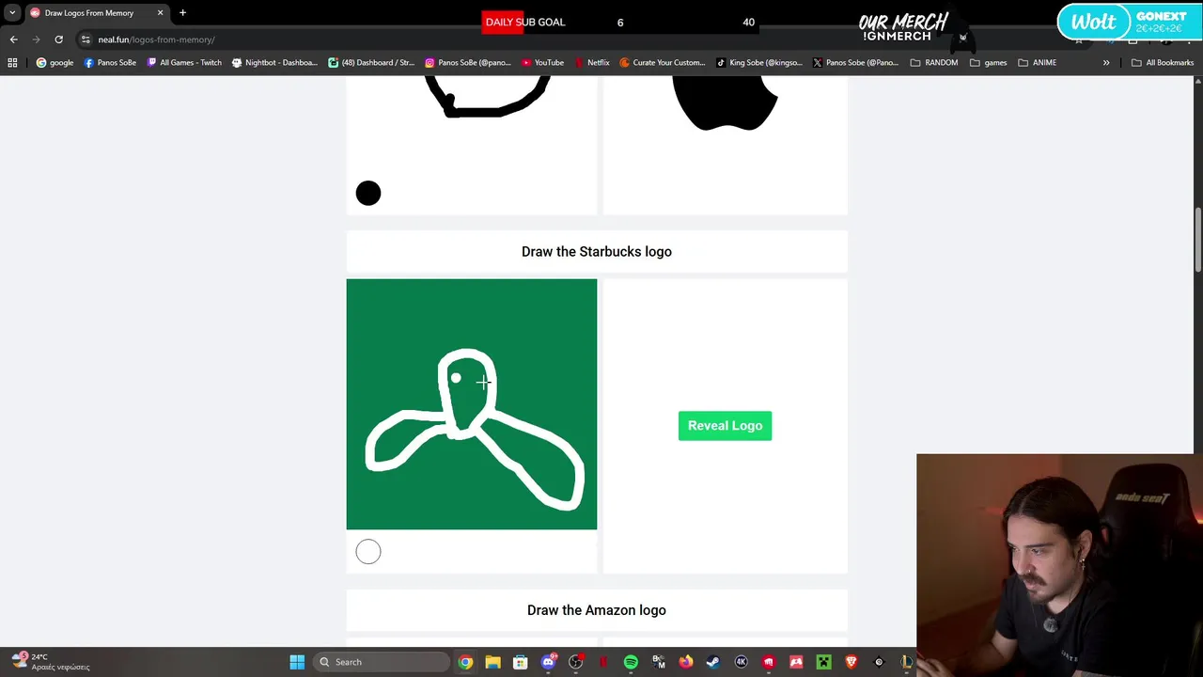Expand the games bookmarks folder
The image size is (1203, 677).
click(x=988, y=63)
